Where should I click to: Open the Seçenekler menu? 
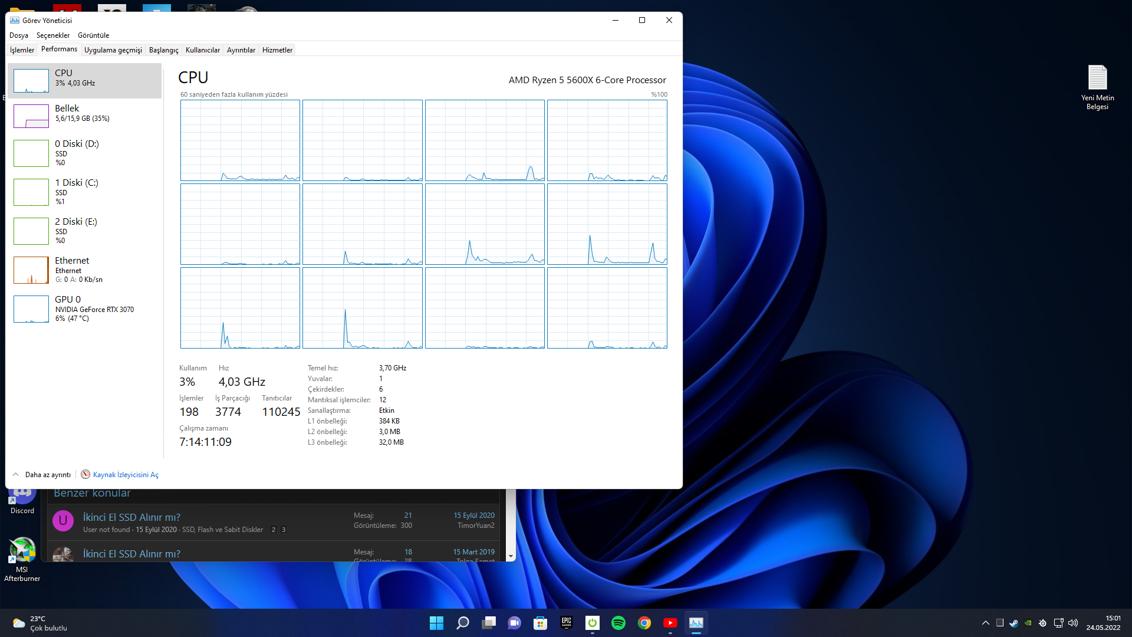(x=53, y=35)
